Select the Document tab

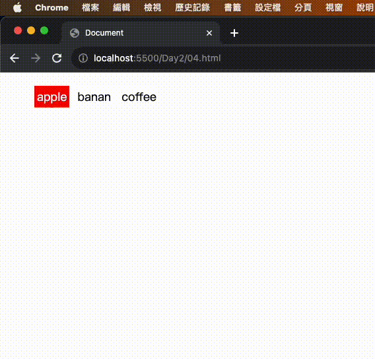[x=141, y=33]
